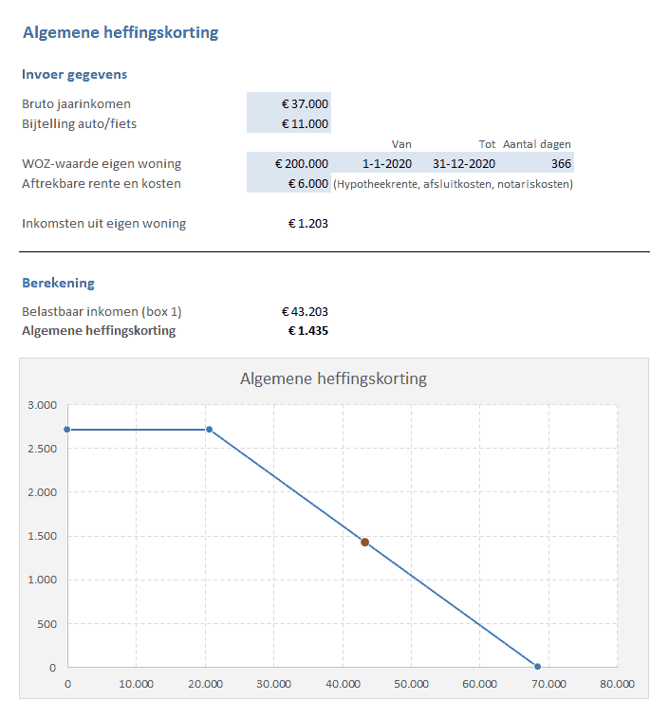The height and width of the screenshot is (719, 669).
Task: Click the chart data point at zero income
Action: [67, 430]
